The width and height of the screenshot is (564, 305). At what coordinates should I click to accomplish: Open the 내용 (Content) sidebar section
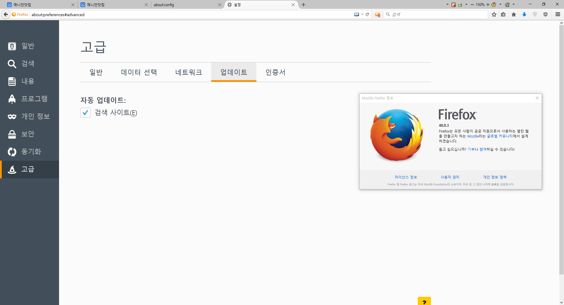[29, 81]
